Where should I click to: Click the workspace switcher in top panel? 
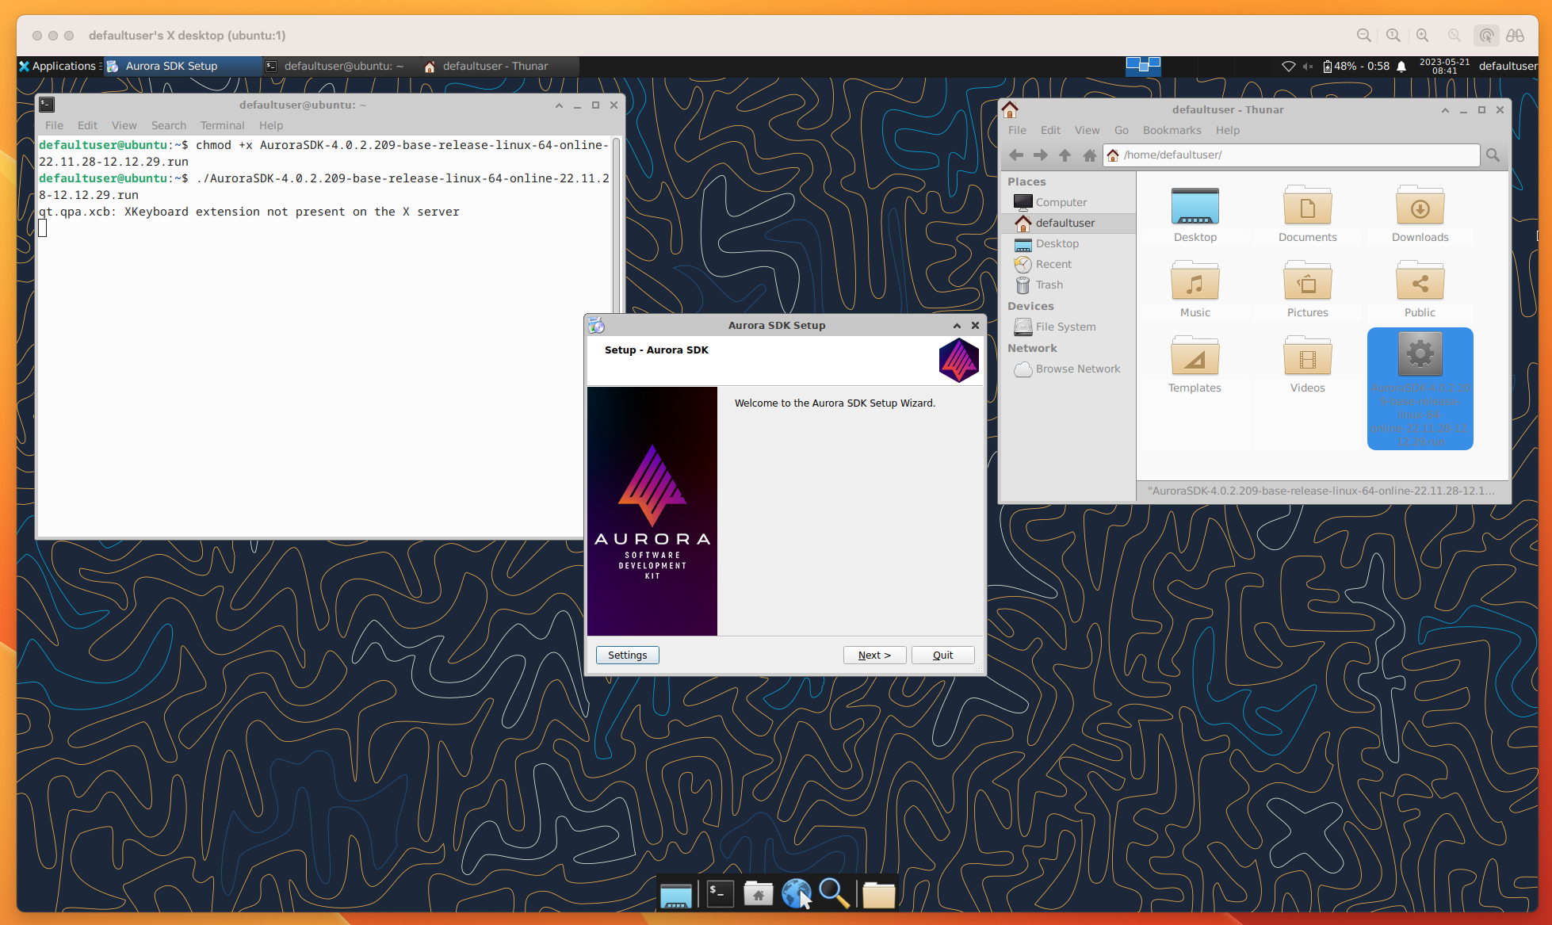pos(1143,66)
